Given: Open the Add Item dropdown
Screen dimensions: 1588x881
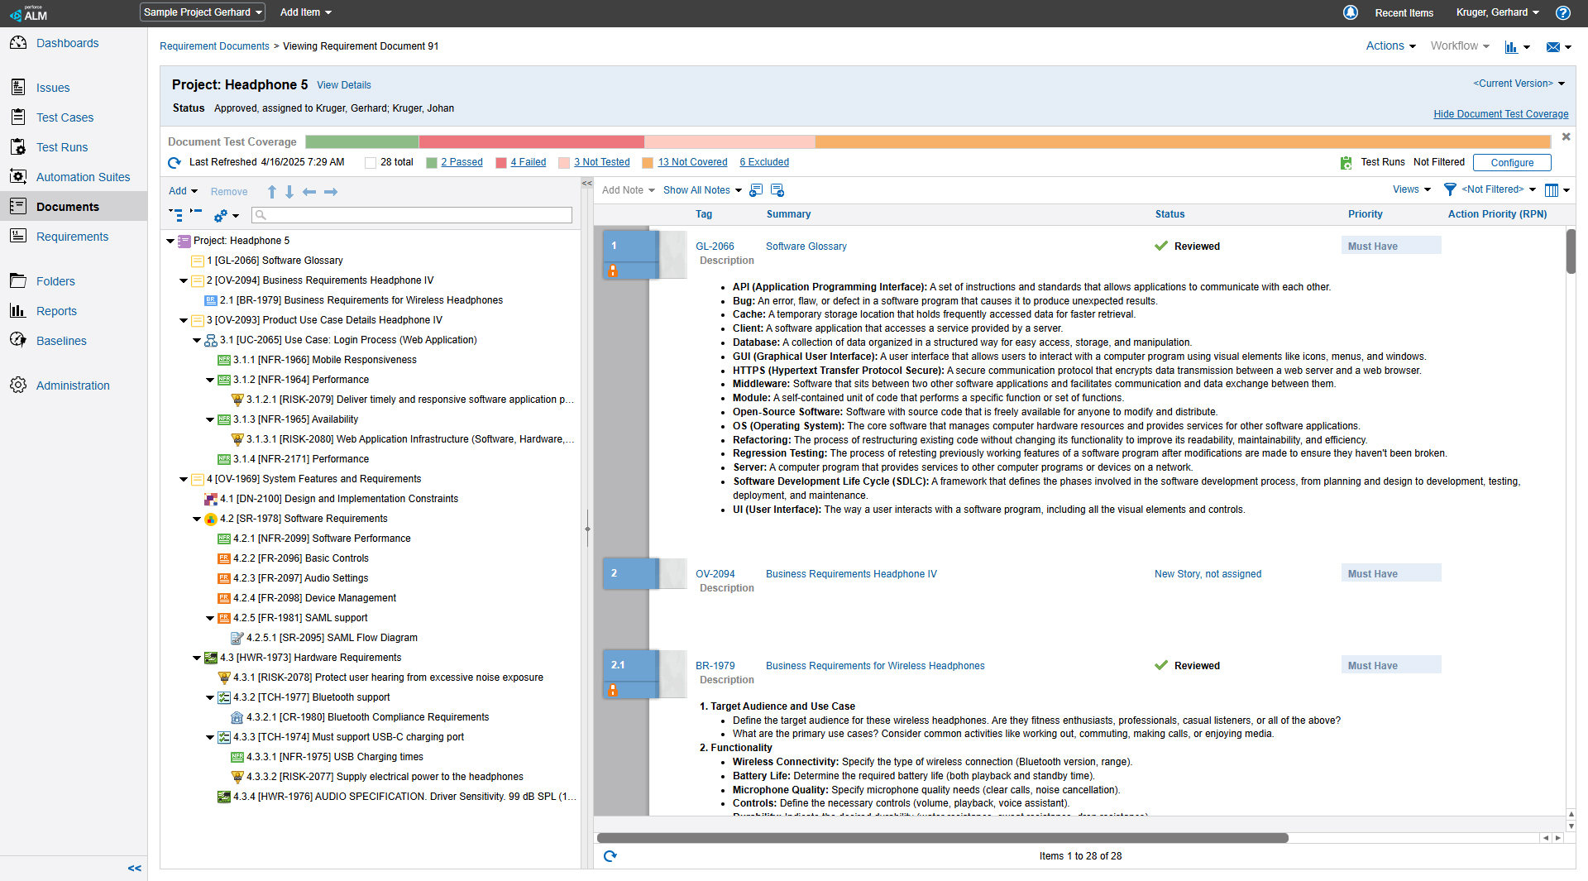Looking at the screenshot, I should coord(304,12).
